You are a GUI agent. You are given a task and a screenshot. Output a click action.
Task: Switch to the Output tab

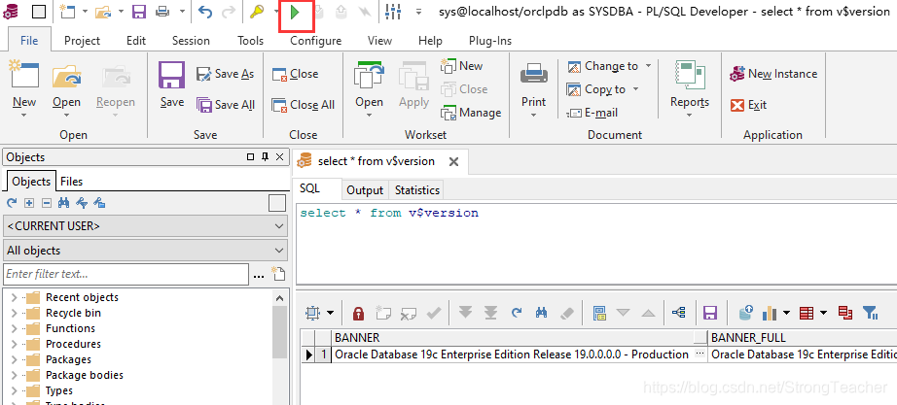coord(365,190)
